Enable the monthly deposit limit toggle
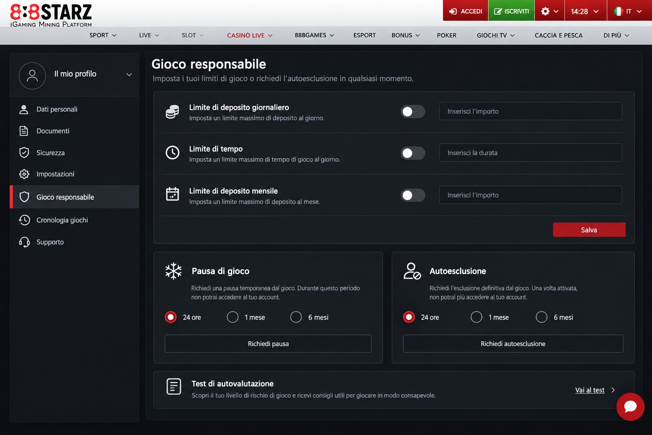This screenshot has height=435, width=652. tap(413, 195)
